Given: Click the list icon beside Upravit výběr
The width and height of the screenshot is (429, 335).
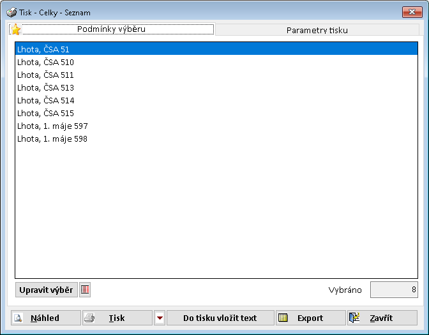Looking at the screenshot, I should tap(85, 290).
